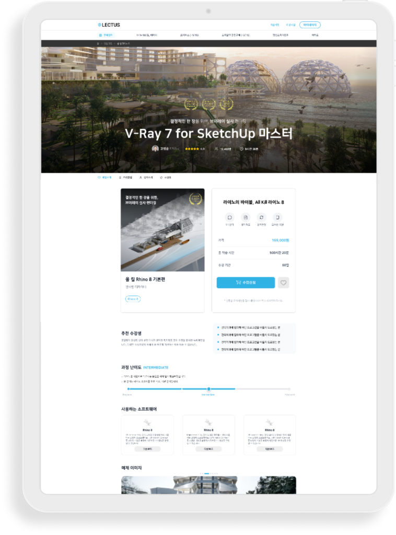Click the chat bubble icon in course card
This screenshot has height=535, width=396.
point(229,217)
